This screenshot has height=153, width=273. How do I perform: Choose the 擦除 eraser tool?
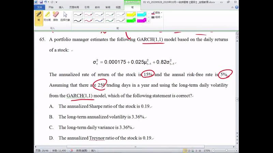pos(56,16)
